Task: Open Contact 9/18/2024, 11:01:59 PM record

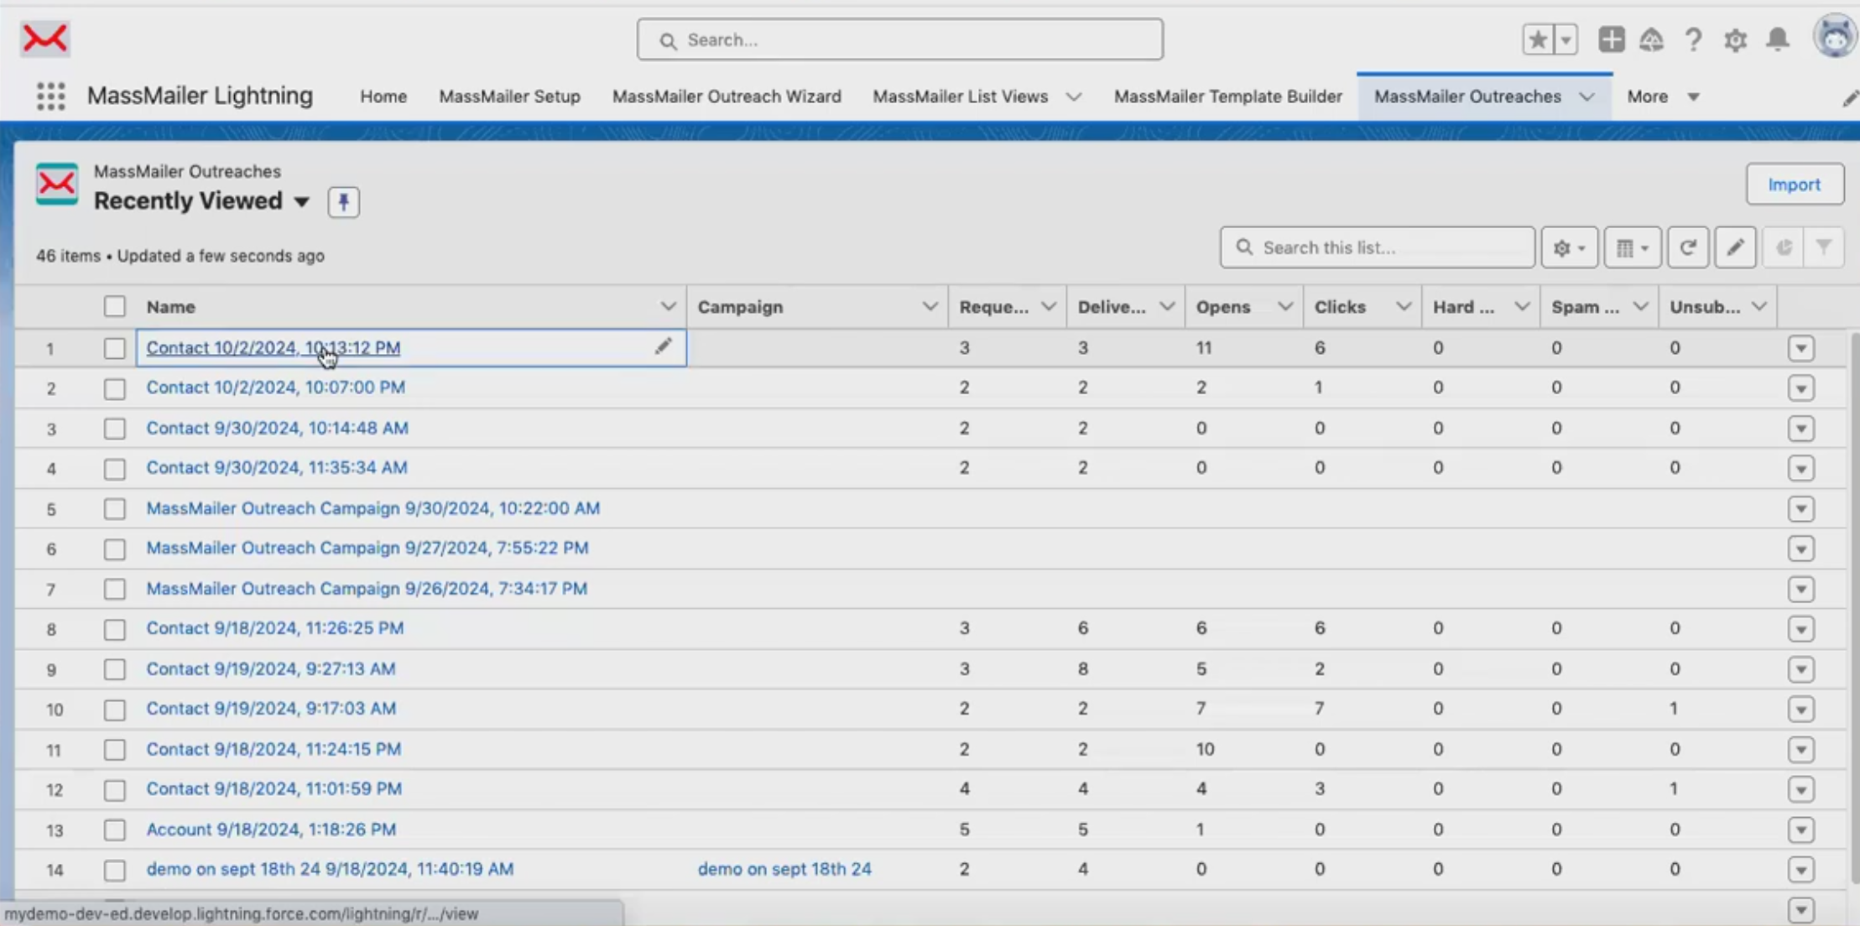Action: (274, 788)
